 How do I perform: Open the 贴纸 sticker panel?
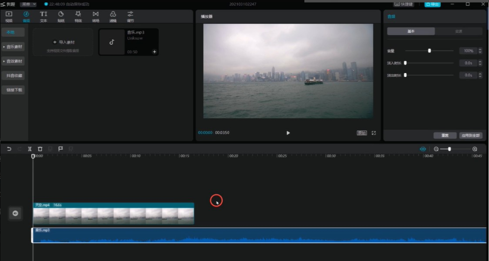tap(61, 16)
